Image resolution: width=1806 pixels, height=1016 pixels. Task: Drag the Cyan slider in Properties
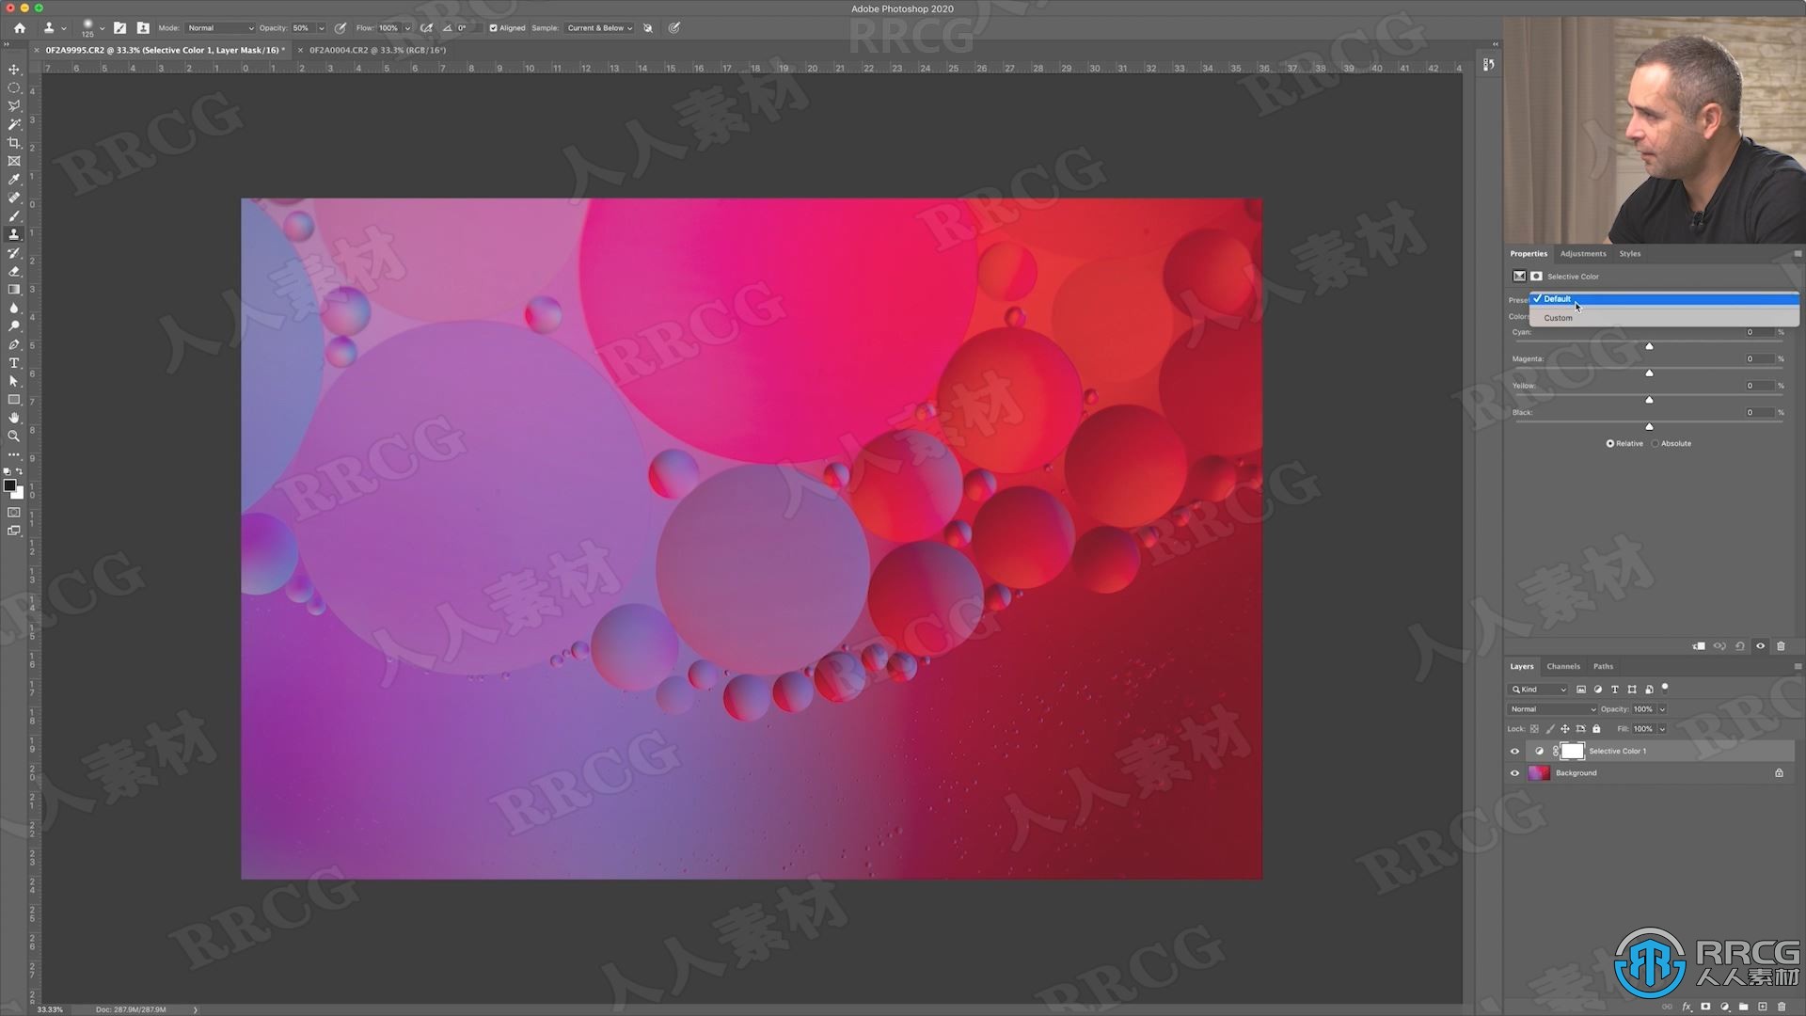pyautogui.click(x=1649, y=346)
